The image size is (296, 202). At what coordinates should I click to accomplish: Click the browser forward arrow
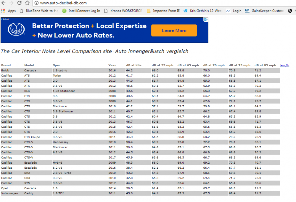[11, 3]
